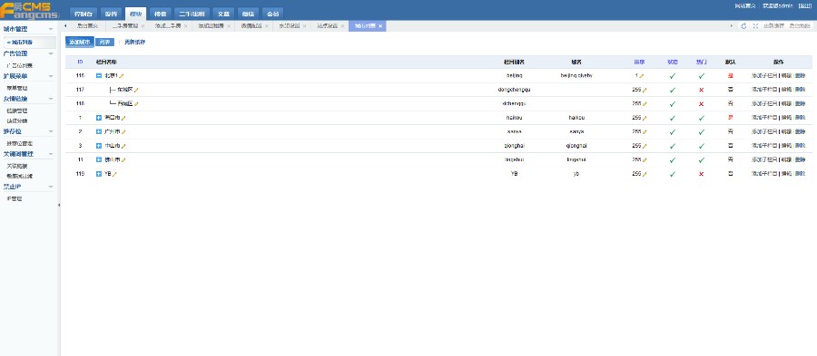
Task: Open 微信 top navigation tab
Action: pos(249,14)
